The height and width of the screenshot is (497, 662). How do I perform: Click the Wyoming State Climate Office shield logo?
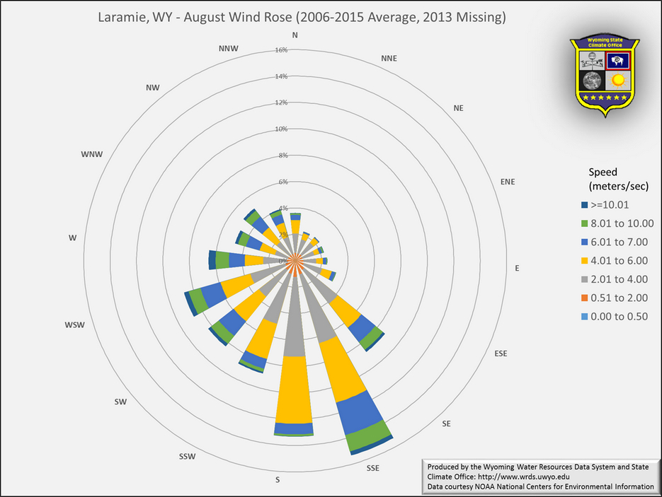(605, 77)
